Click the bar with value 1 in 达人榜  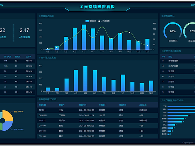click(168, 134)
